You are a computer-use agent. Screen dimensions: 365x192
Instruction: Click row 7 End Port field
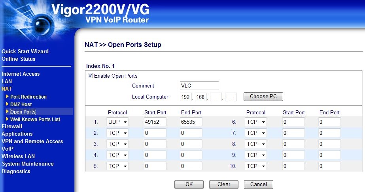pos(330,133)
